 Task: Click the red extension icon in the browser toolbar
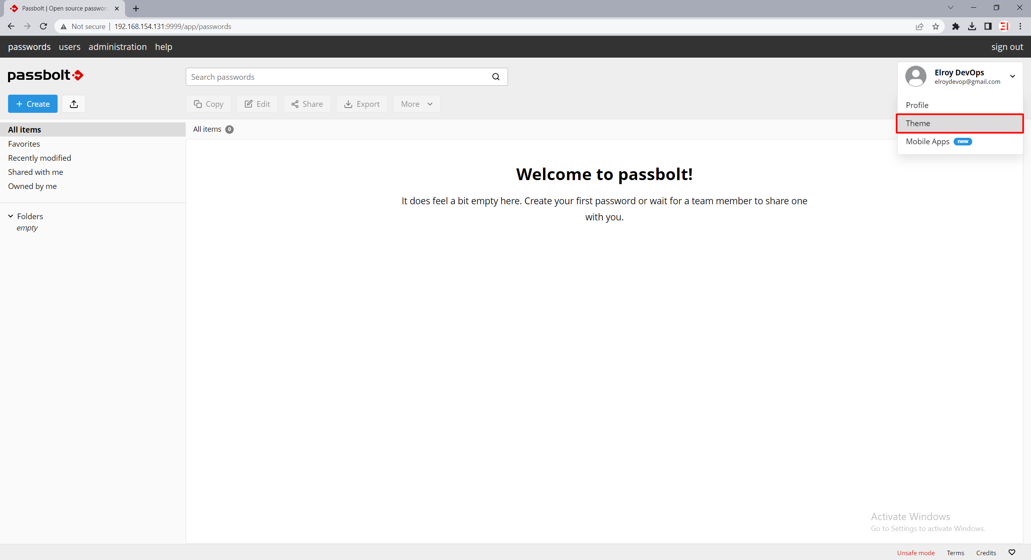click(x=1004, y=27)
